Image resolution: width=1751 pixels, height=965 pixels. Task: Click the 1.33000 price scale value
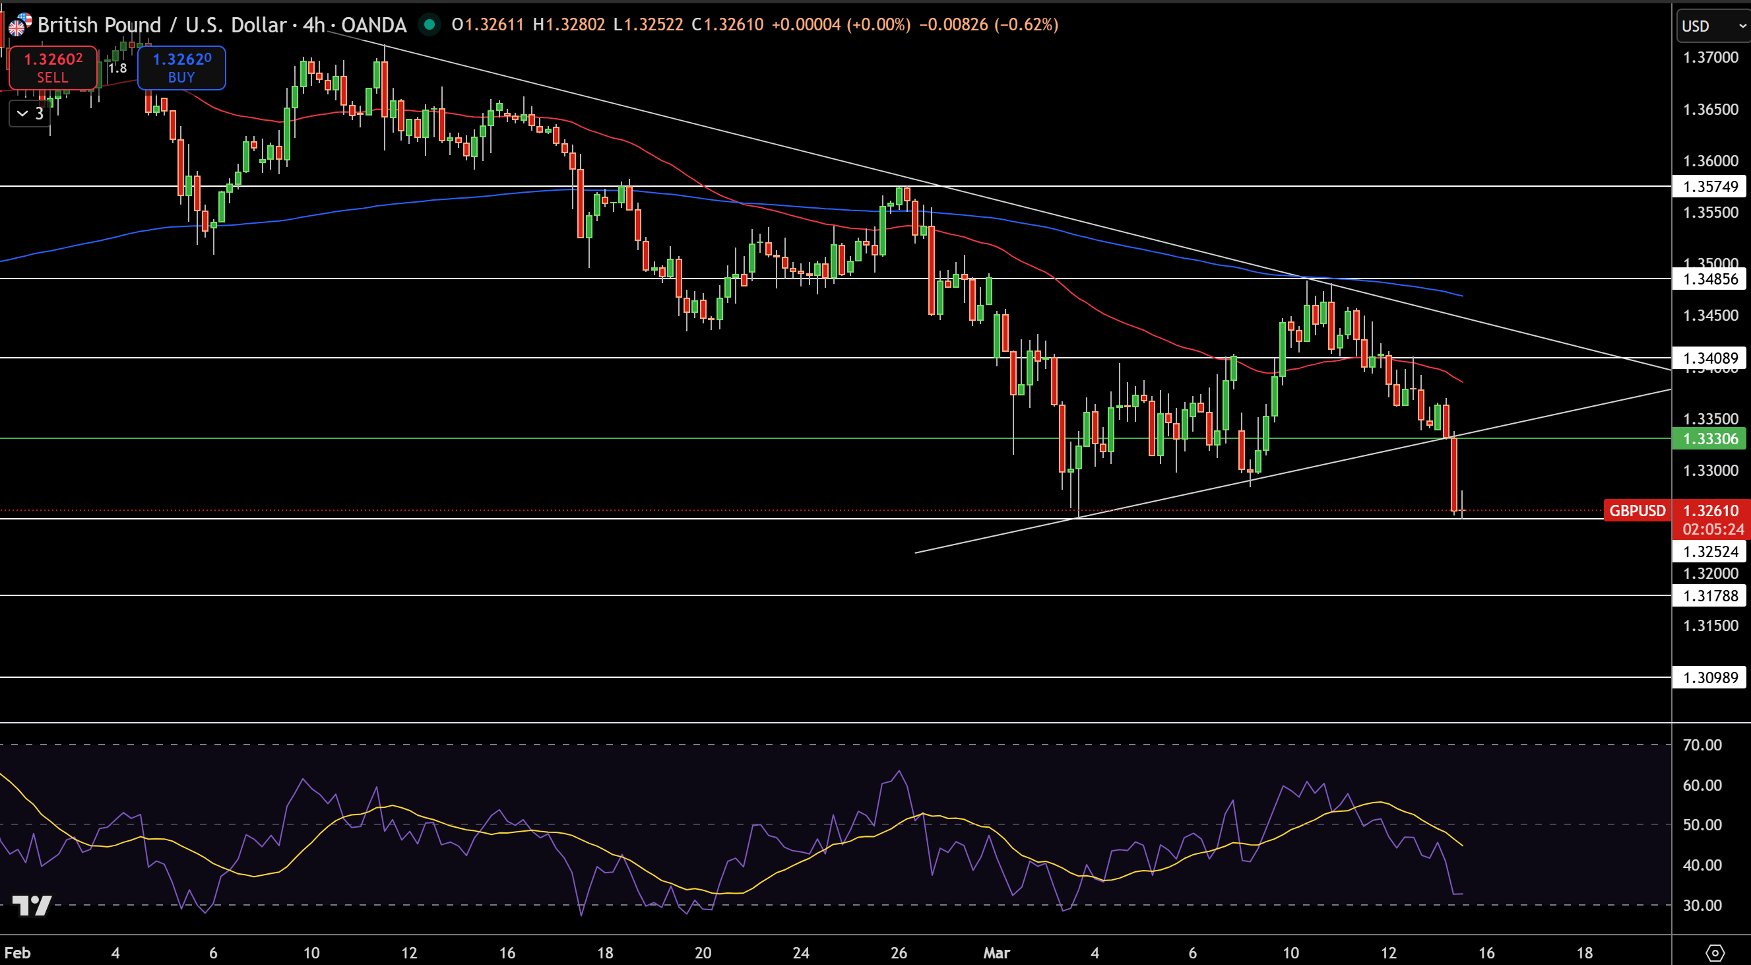coord(1710,471)
